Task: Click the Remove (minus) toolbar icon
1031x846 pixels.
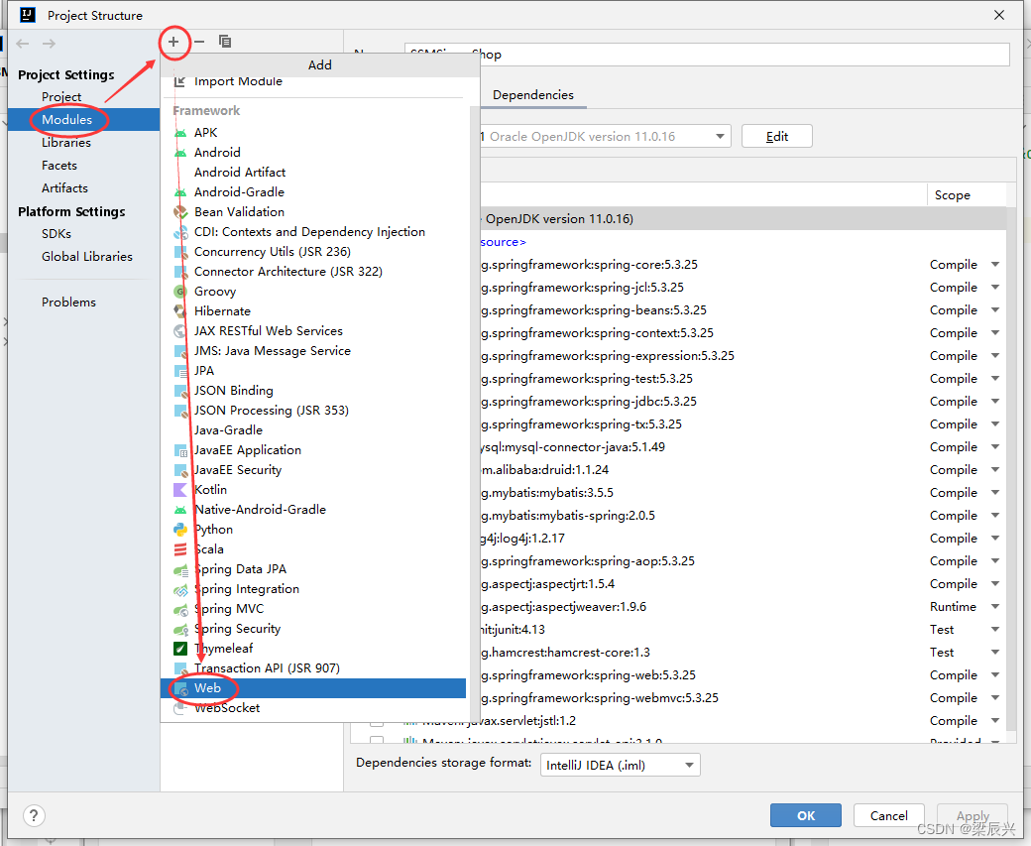Action: (199, 42)
